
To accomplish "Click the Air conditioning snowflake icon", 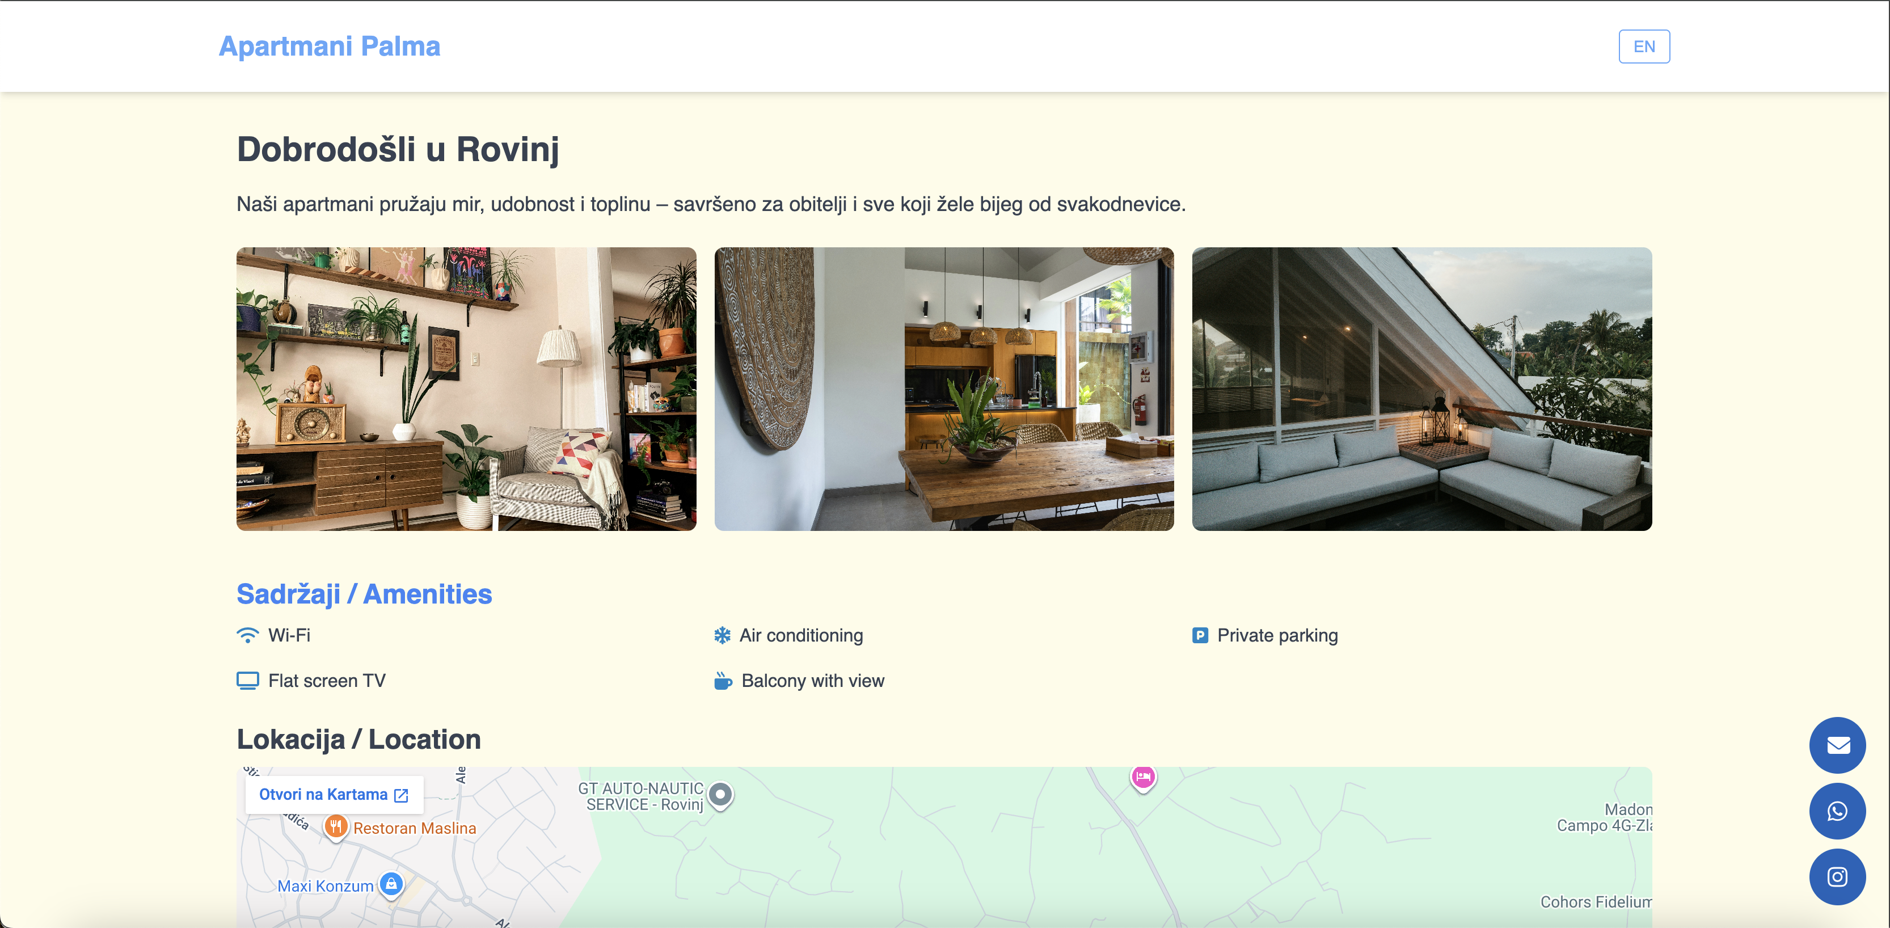I will [722, 635].
